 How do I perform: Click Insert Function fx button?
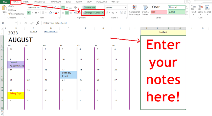point(38,23)
